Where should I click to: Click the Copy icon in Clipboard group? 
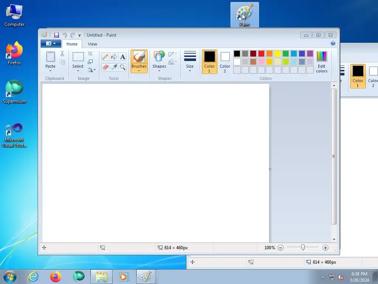[62, 62]
